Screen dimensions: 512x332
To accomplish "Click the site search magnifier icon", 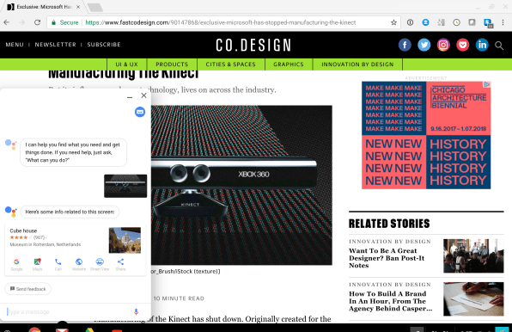I will coord(499,46).
